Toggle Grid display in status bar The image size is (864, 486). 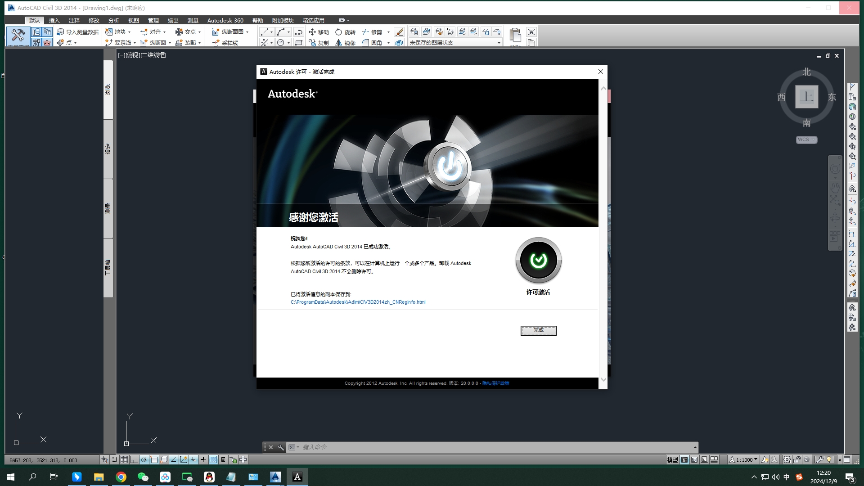124,459
